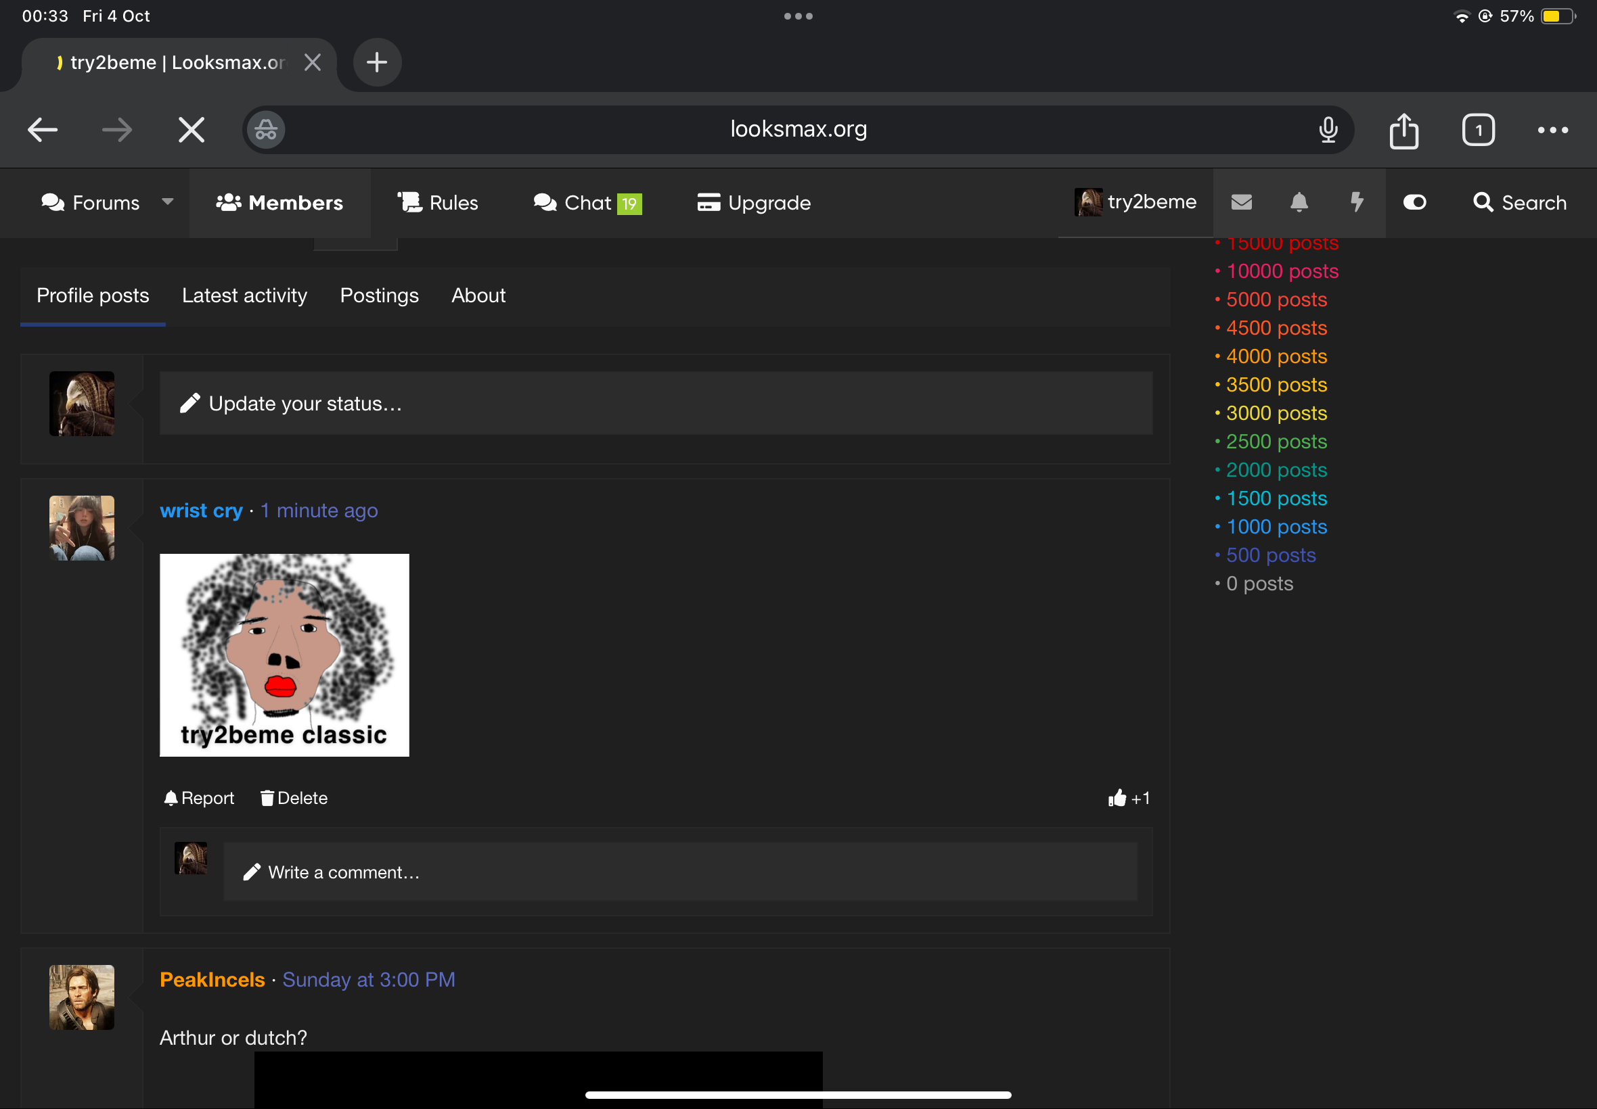
Task: Expand the Forums dropdown arrow
Action: pyautogui.click(x=168, y=202)
